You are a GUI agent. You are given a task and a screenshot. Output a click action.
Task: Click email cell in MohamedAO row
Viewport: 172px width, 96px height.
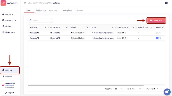pos(103,38)
